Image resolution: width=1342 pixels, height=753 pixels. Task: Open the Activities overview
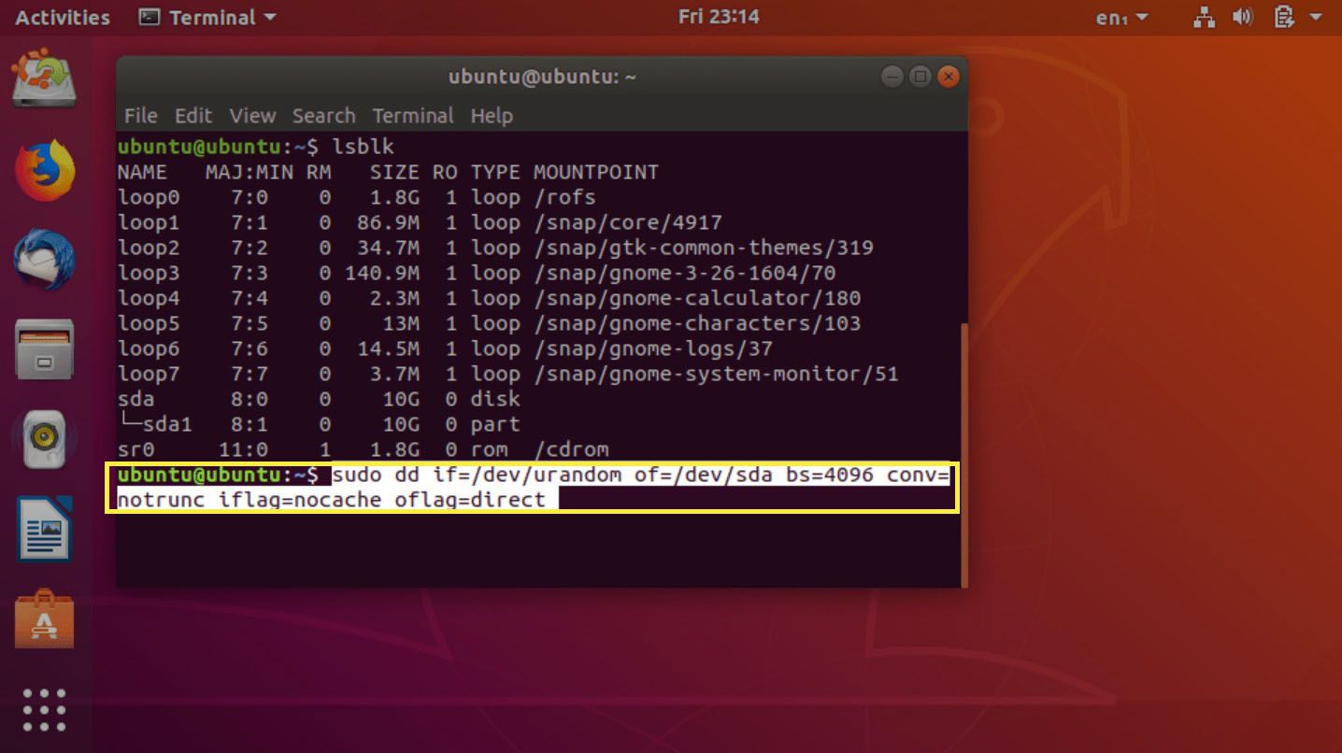tap(63, 17)
